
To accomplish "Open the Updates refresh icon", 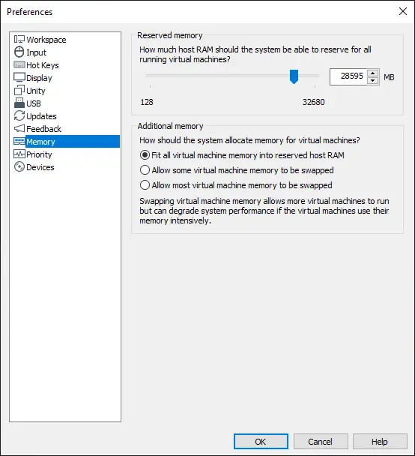I will coord(19,115).
